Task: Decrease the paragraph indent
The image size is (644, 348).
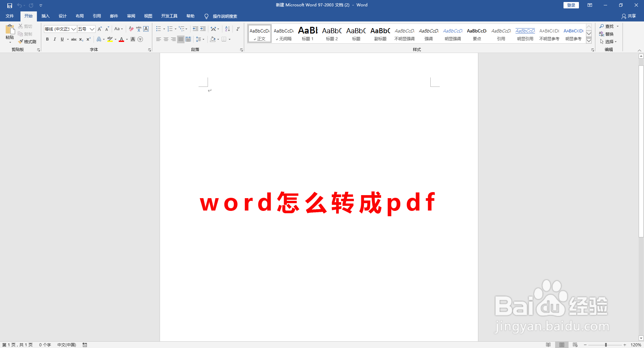Action: click(195, 29)
